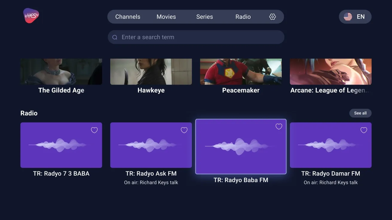
Task: Select the Radio tab in navigation
Action: tap(243, 17)
